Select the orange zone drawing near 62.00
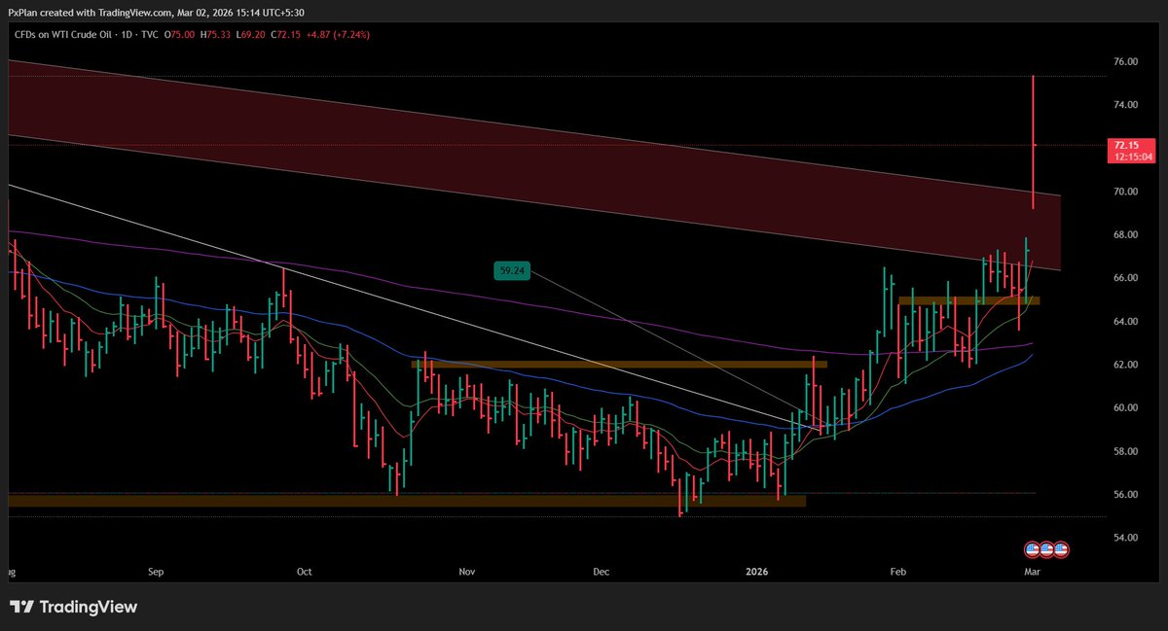Screen dimensions: 1168x631 click(619, 365)
